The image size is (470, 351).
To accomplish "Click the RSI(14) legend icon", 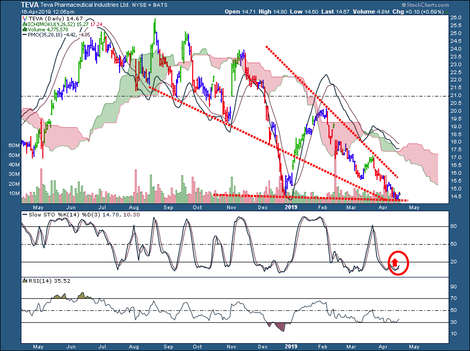I will pyautogui.click(x=23, y=281).
